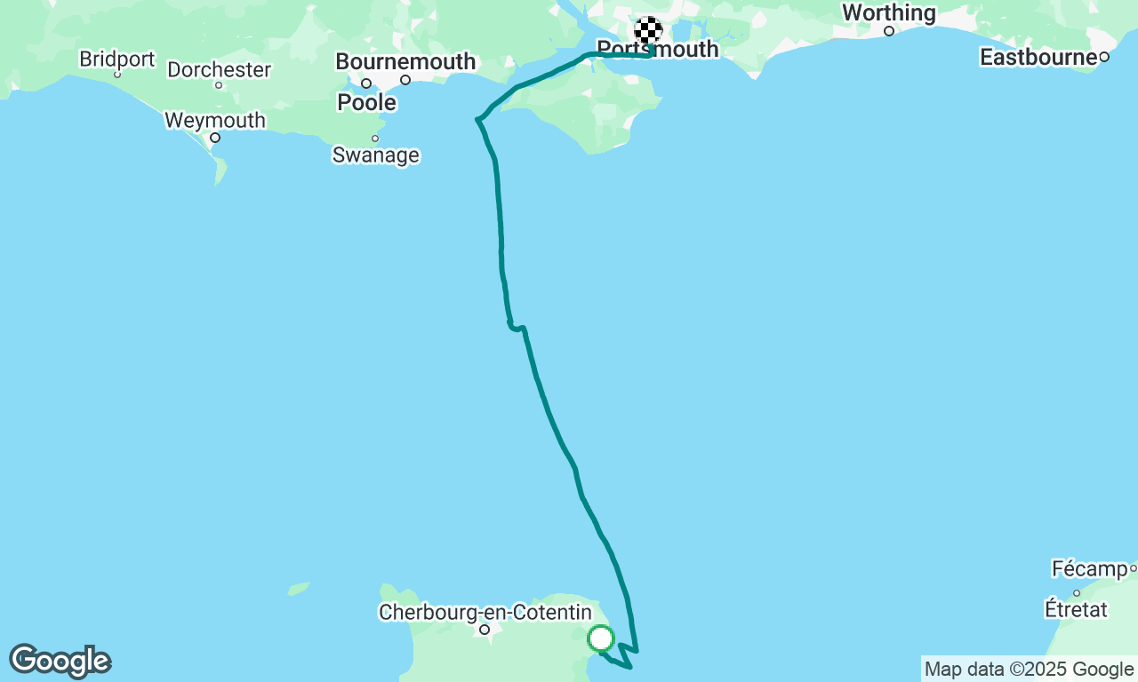Click the Bridport city dot marker
This screenshot has height=682, width=1138.
pyautogui.click(x=116, y=75)
